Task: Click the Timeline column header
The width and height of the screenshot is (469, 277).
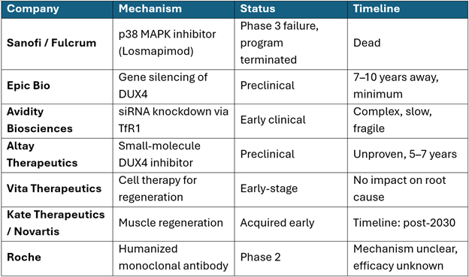Action: [408, 9]
